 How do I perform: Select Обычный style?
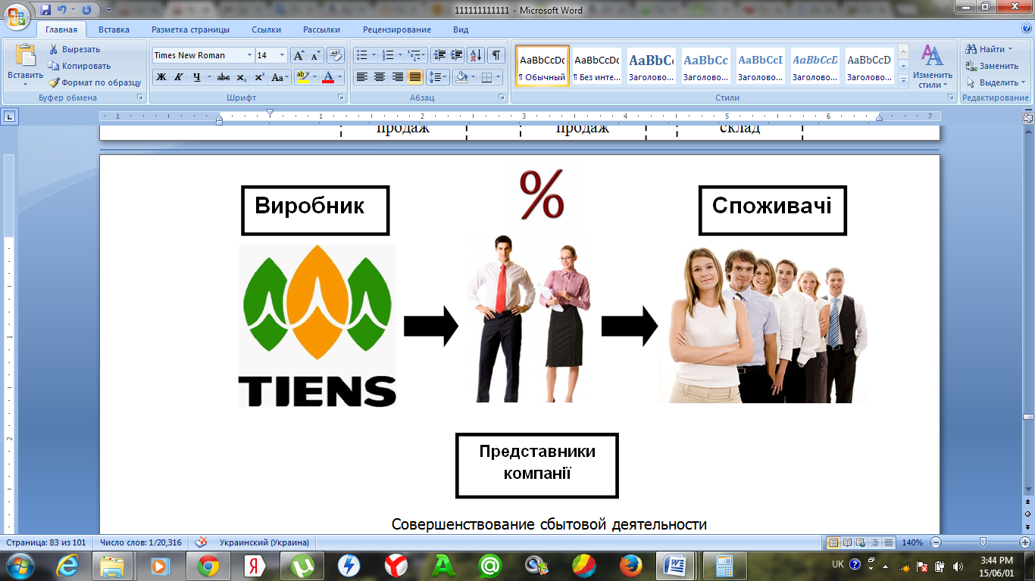pyautogui.click(x=543, y=66)
